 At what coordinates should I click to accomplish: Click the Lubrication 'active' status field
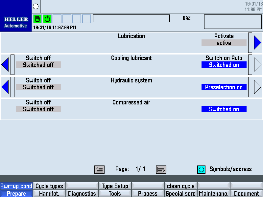(x=224, y=43)
